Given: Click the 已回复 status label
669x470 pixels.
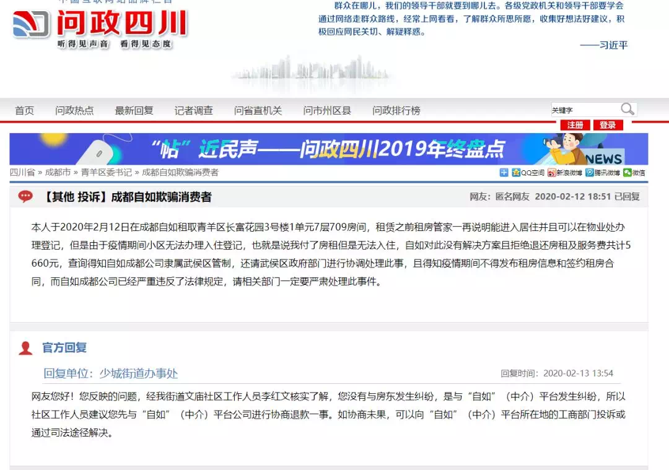Looking at the screenshot, I should click(x=627, y=197).
